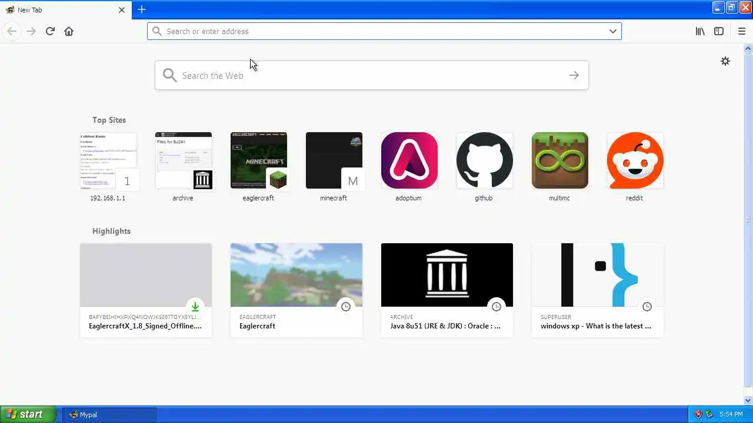The height and width of the screenshot is (423, 753).
Task: Show the sidebars panel icon
Action: (x=719, y=31)
